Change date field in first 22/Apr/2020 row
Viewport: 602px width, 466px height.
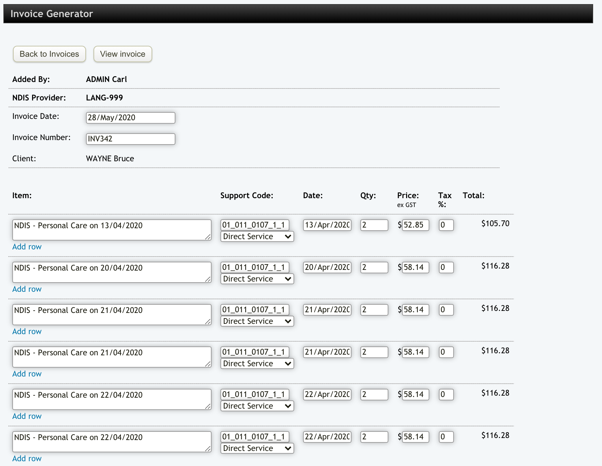327,394
